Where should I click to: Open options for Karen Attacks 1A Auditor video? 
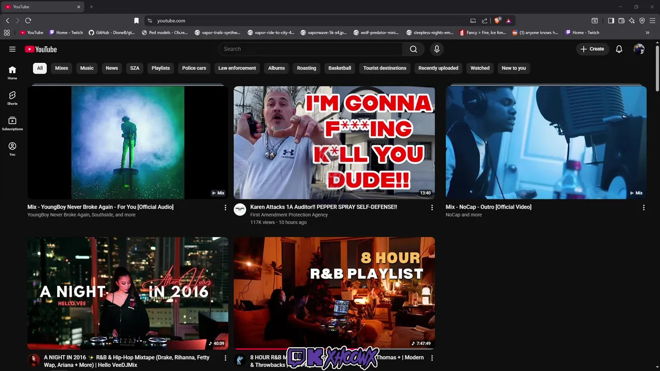click(x=432, y=208)
